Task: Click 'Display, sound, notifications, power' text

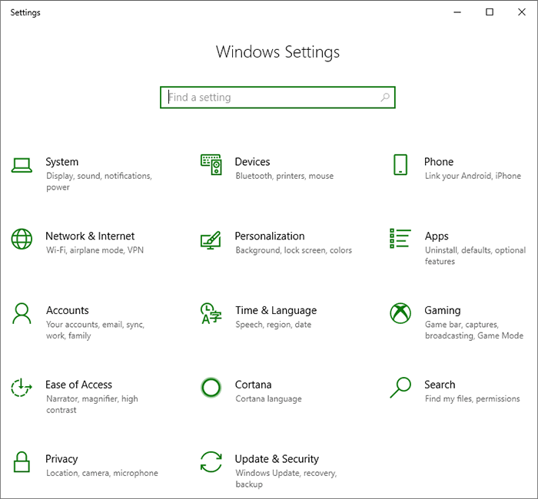Action: click(x=99, y=182)
